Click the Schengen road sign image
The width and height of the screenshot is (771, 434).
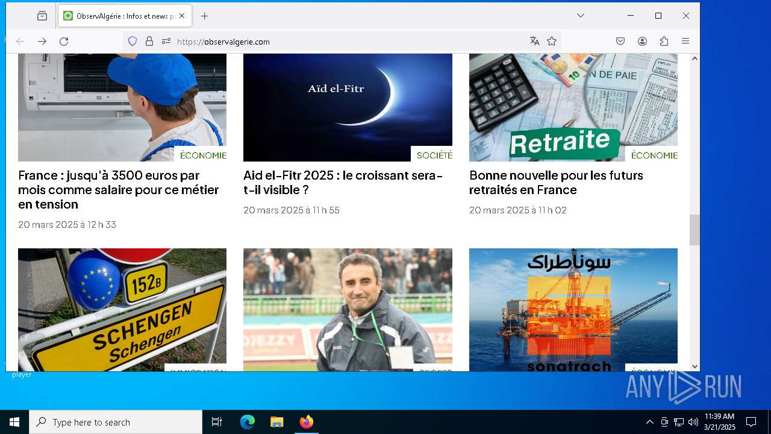click(x=122, y=309)
